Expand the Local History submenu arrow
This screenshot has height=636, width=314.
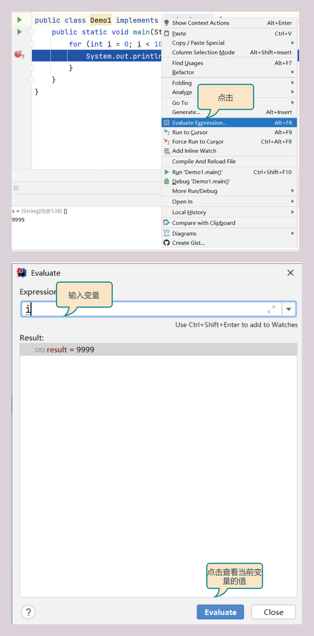click(x=293, y=212)
